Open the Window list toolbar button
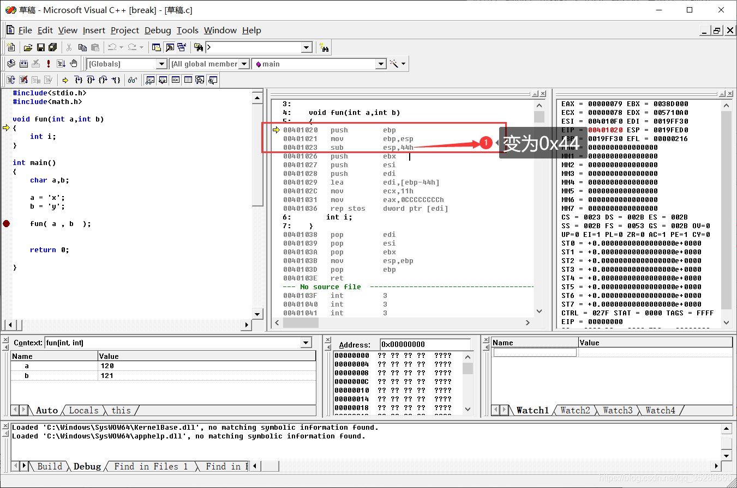The height and width of the screenshot is (488, 737). point(182,47)
